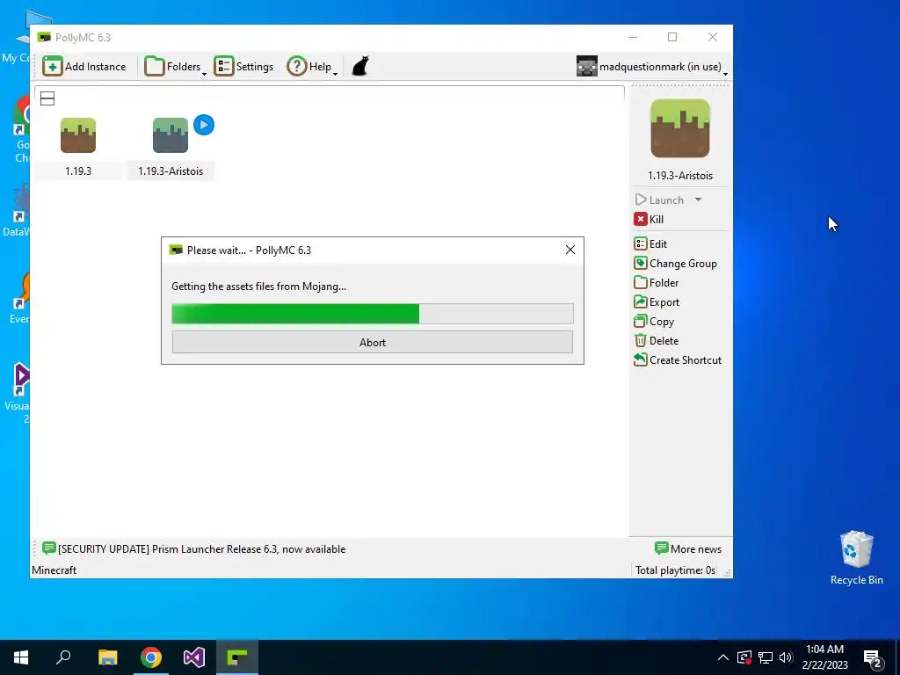Collapse the instance group toggle icon
Image resolution: width=900 pixels, height=675 pixels.
click(47, 98)
